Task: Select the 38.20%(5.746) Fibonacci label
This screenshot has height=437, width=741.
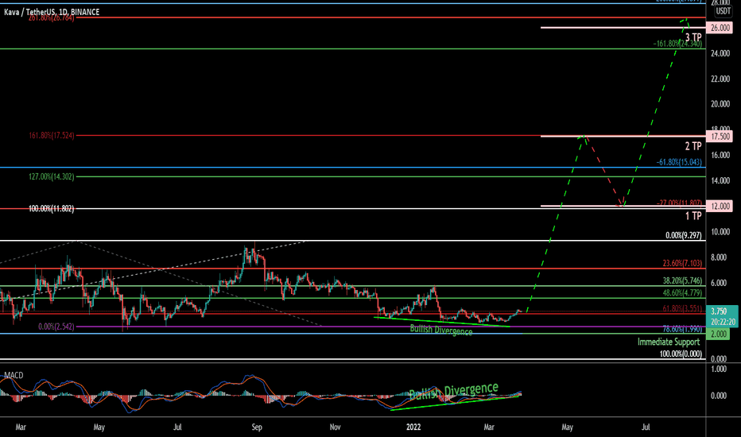Action: [682, 280]
